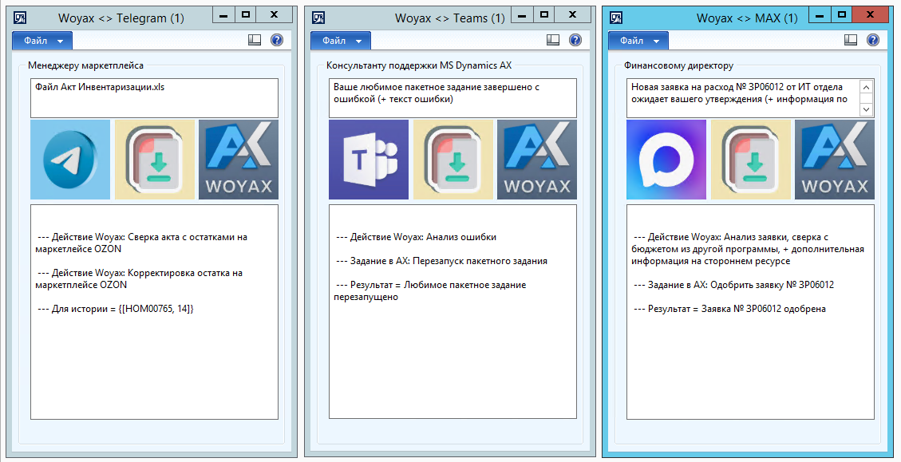Click WOYAX AX logo in Teams window
The width and height of the screenshot is (901, 462).
coord(537,160)
